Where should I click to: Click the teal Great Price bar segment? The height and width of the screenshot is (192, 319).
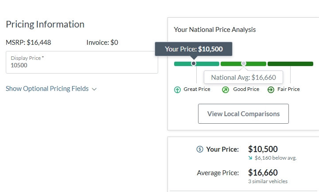point(197,64)
